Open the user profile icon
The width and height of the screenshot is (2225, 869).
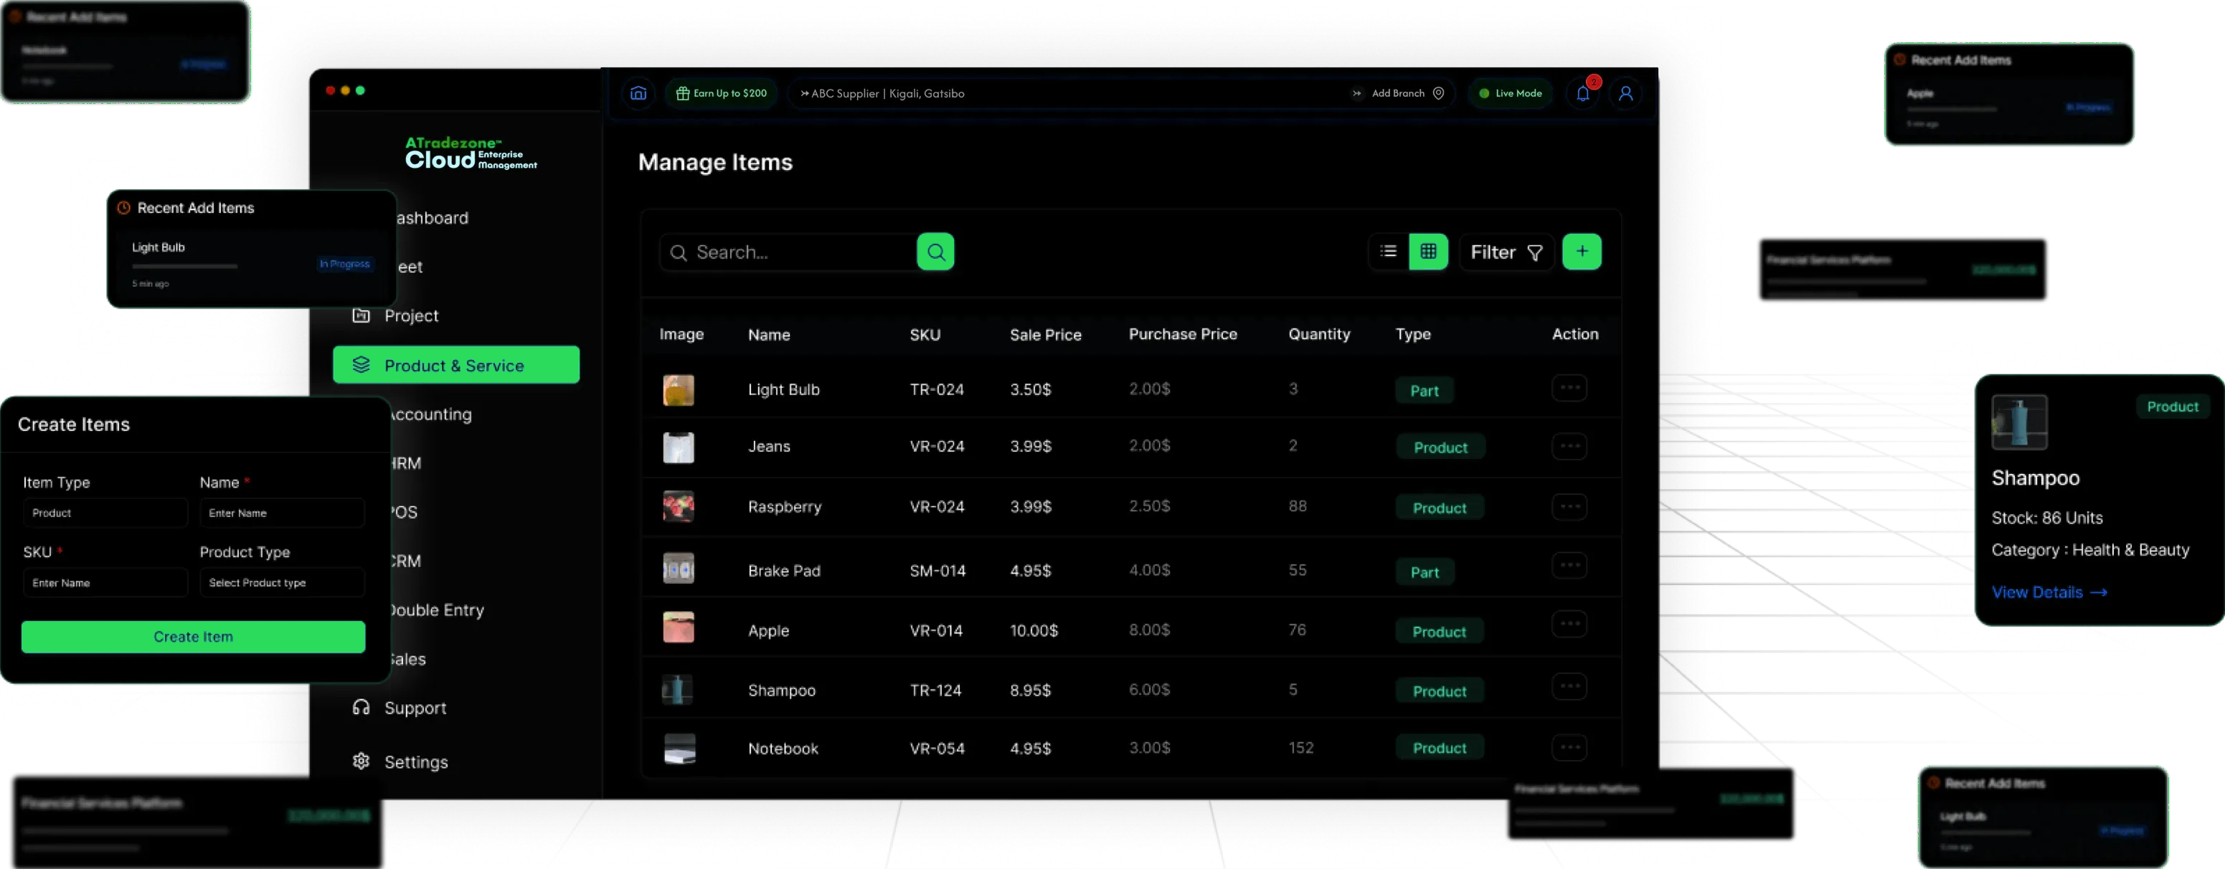[x=1625, y=93]
